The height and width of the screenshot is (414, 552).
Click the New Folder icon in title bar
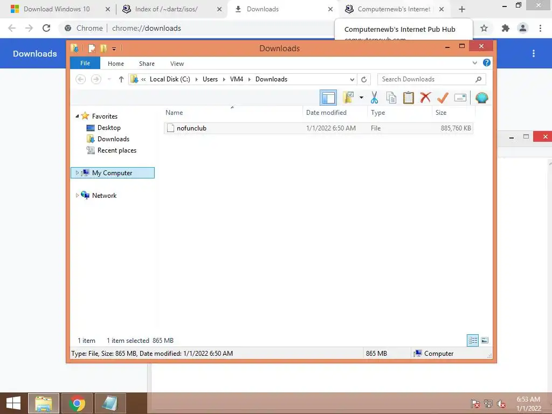[103, 48]
